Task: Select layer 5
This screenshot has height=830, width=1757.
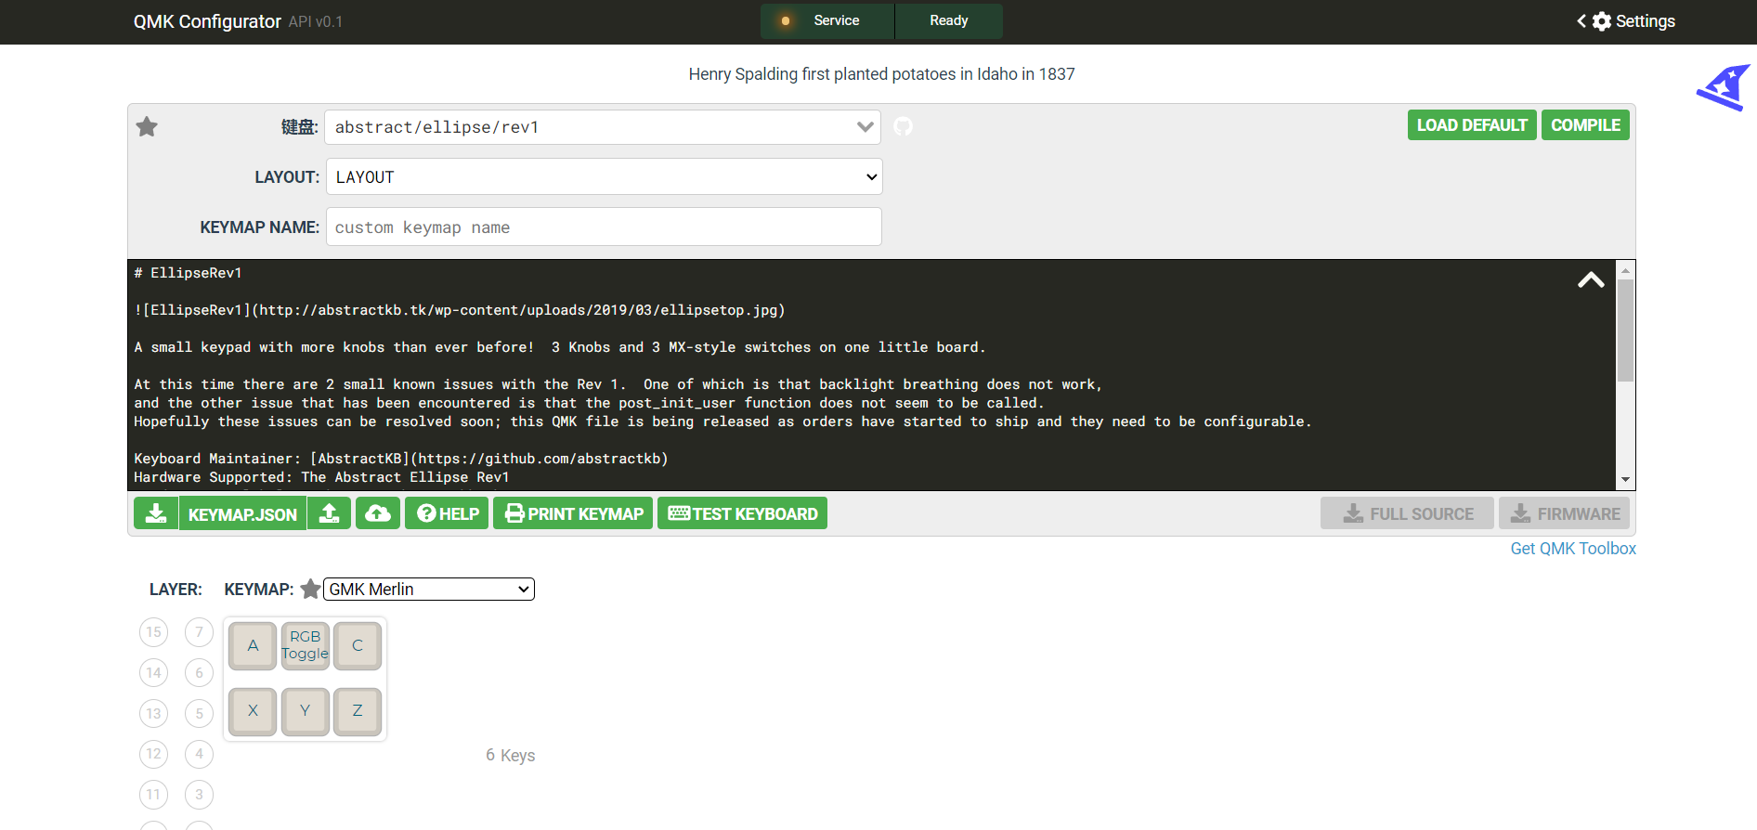Action: (199, 713)
